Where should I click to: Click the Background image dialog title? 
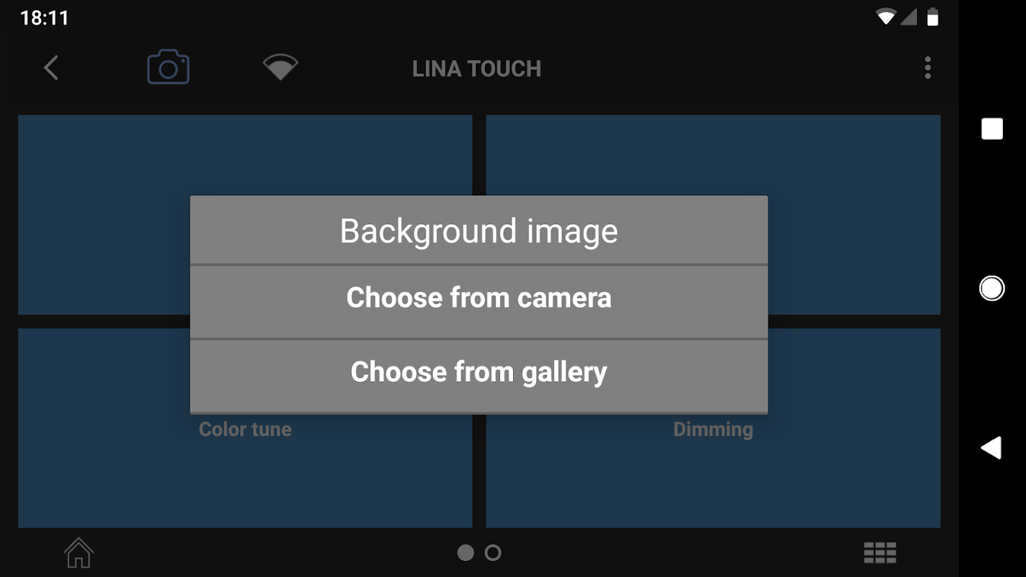click(x=479, y=231)
